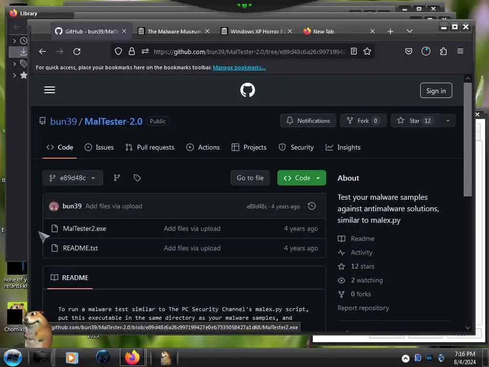The image size is (489, 367).
Task: Fork the repository with Fork button
Action: (363, 121)
